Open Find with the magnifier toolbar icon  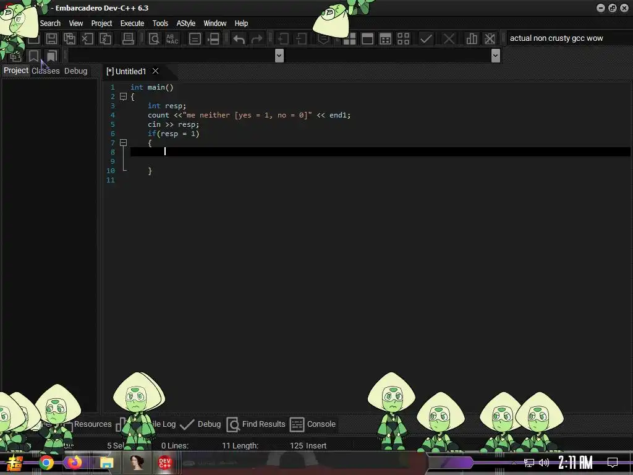point(154,39)
